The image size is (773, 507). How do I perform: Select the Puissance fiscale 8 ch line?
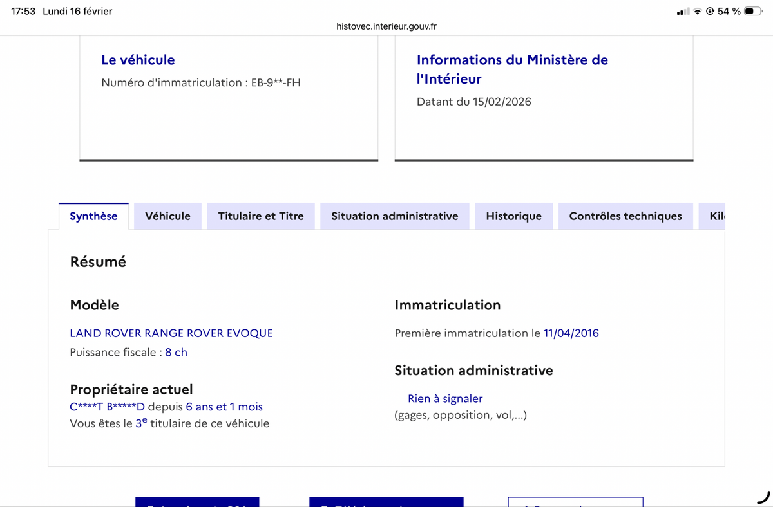[x=128, y=353]
